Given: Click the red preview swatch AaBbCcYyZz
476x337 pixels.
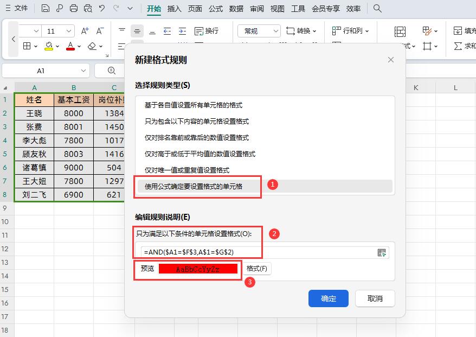Looking at the screenshot, I should tap(198, 269).
